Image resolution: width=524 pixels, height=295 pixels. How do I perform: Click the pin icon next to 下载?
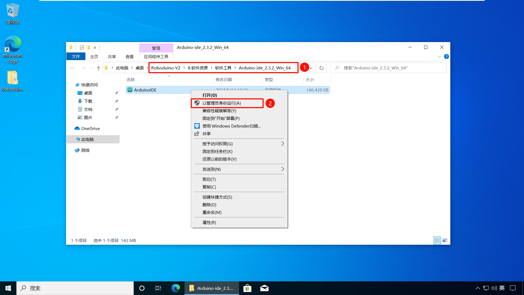pyautogui.click(x=117, y=101)
